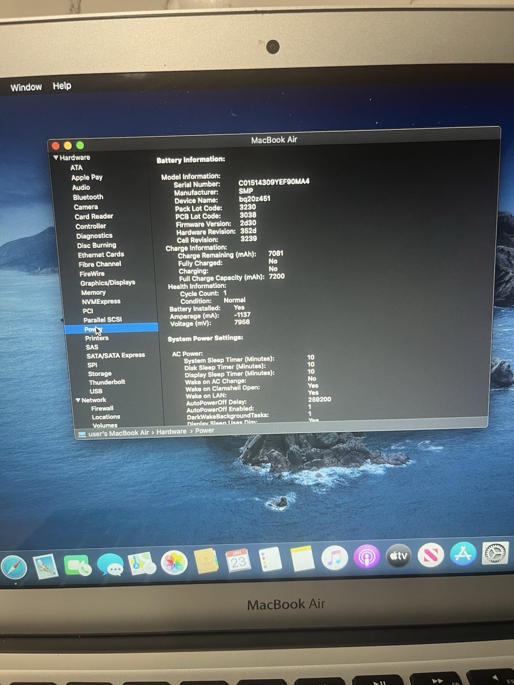Select Memory in the sidebar
This screenshot has width=514, height=685.
93,292
